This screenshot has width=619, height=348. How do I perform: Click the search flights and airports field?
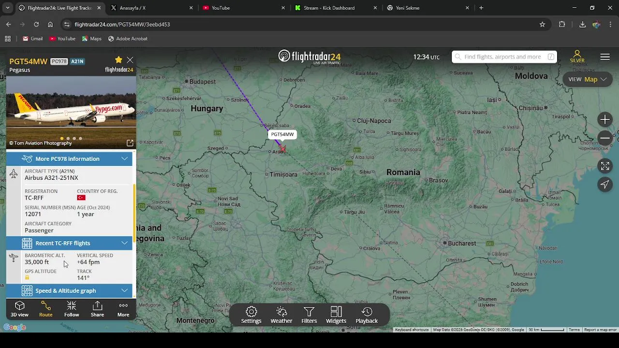(504, 57)
